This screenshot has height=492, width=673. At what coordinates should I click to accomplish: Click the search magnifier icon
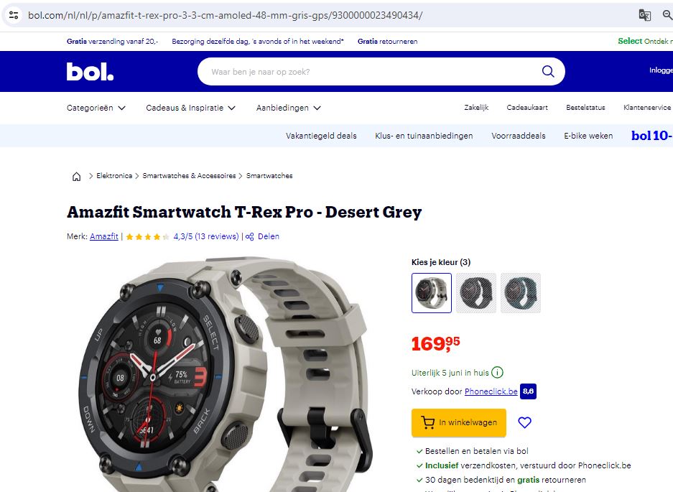(x=548, y=71)
